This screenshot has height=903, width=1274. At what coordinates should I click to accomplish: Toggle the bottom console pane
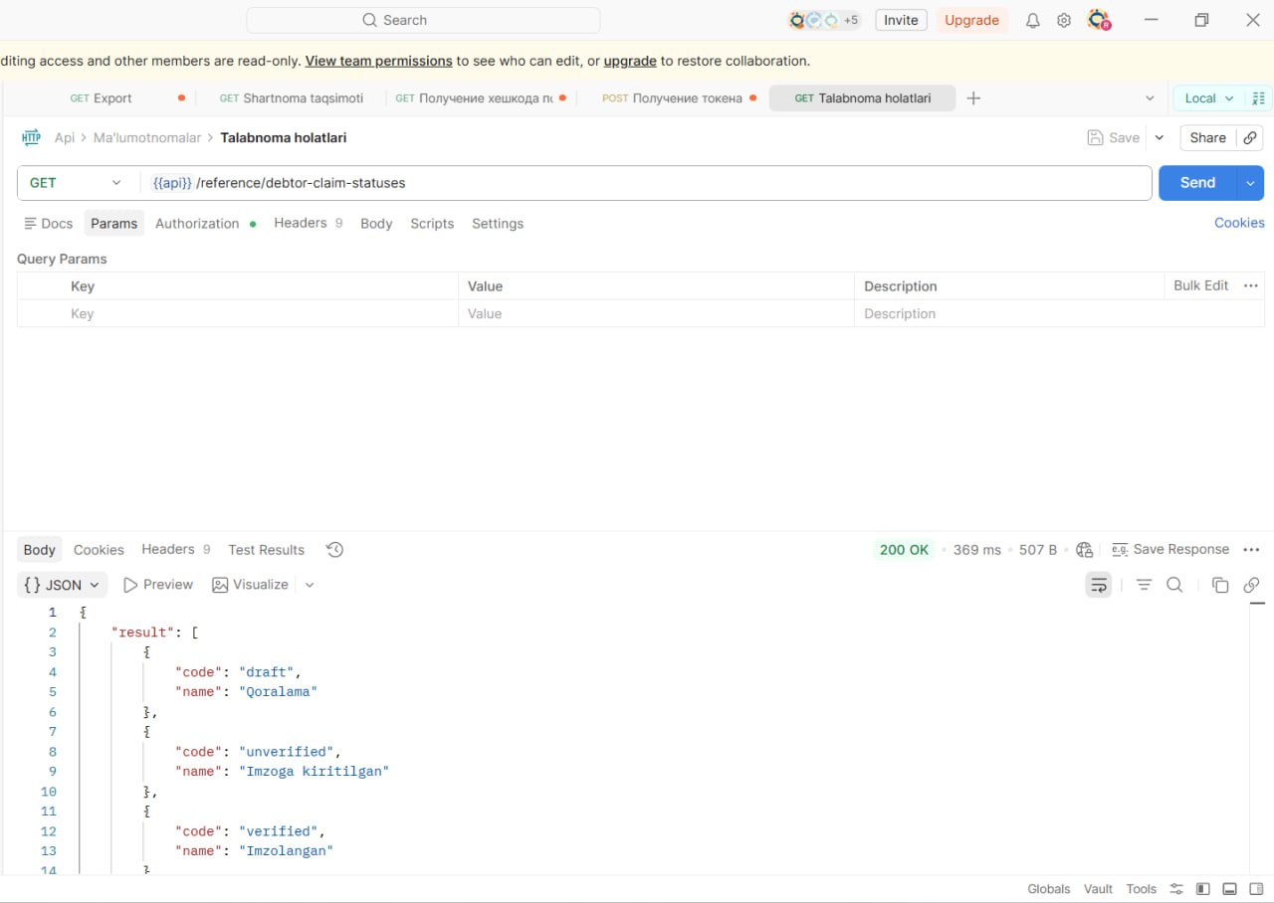click(x=1230, y=889)
